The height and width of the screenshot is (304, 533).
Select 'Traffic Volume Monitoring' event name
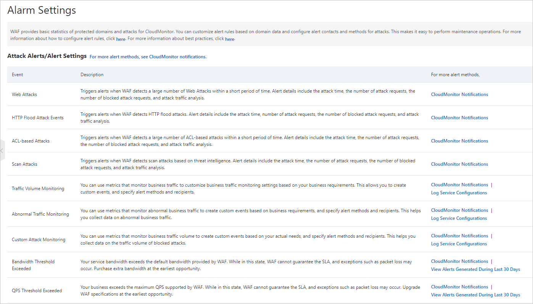click(38, 189)
